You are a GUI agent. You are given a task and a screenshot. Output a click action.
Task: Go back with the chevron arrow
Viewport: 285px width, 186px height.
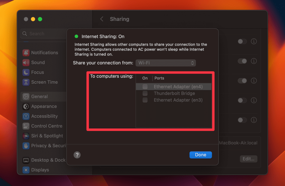(102, 19)
